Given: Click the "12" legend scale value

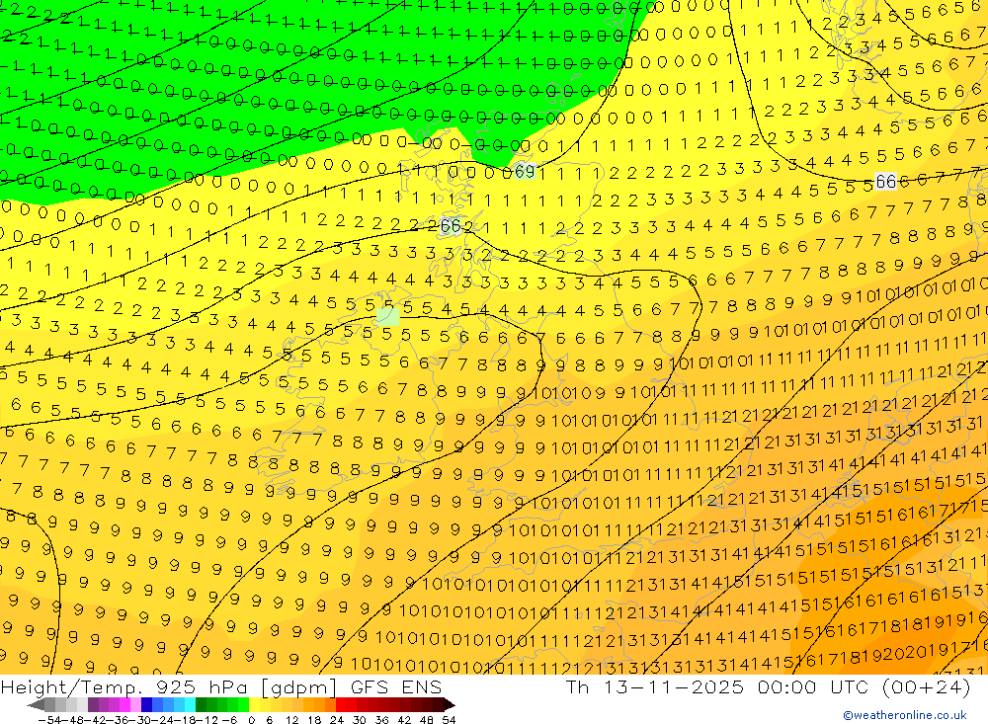Looking at the screenshot, I should coord(291,720).
